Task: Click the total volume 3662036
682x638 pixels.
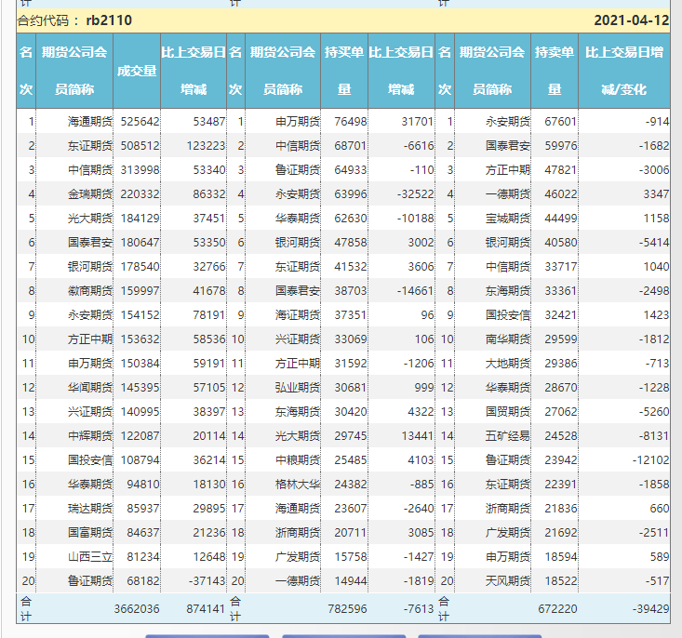Action: (x=137, y=608)
